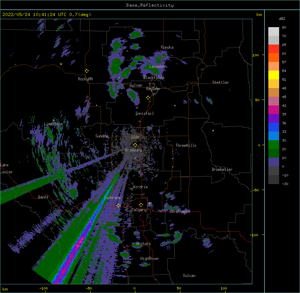Select the dBZ legend heading
This screenshot has height=293, width=300.
[282, 18]
